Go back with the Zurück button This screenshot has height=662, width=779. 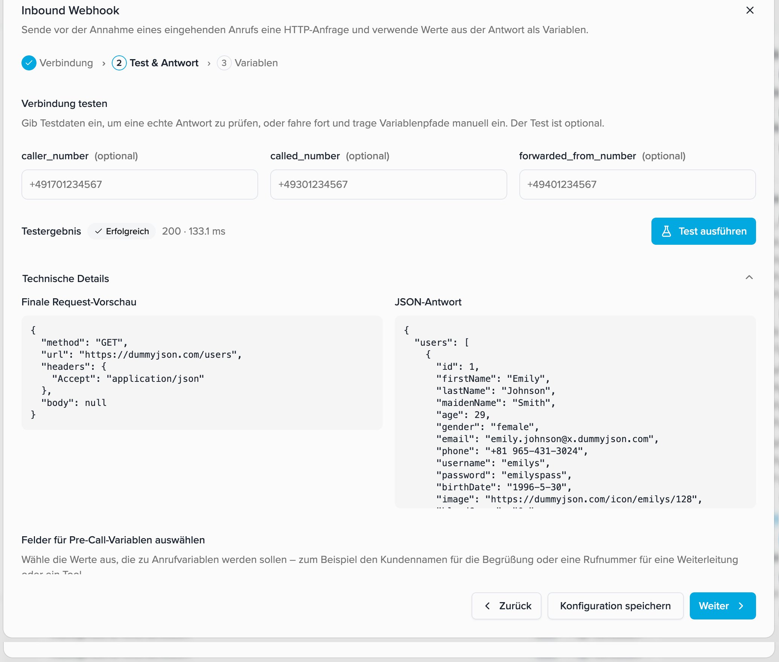coord(507,606)
